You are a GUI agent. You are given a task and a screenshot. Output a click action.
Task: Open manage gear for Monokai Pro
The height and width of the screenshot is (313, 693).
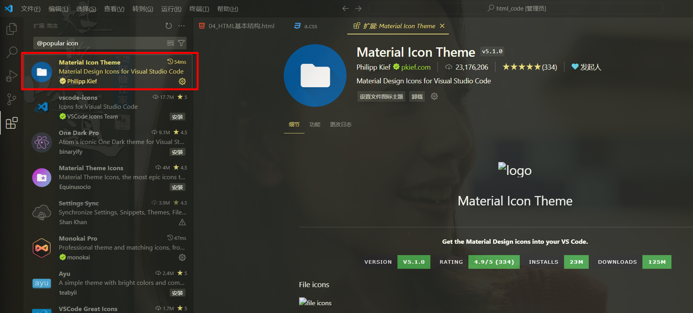pyautogui.click(x=182, y=257)
